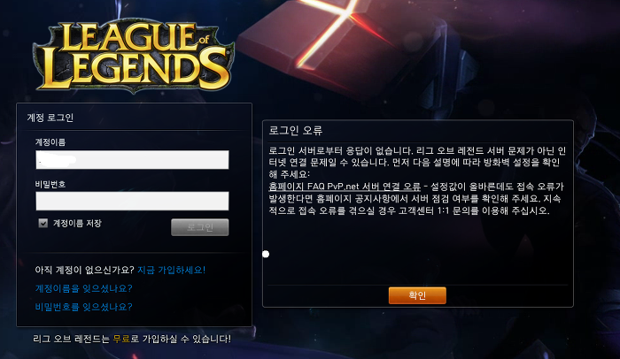Open the 비밀번호를 잊으셨나요? link
620x359 pixels.
coord(84,307)
